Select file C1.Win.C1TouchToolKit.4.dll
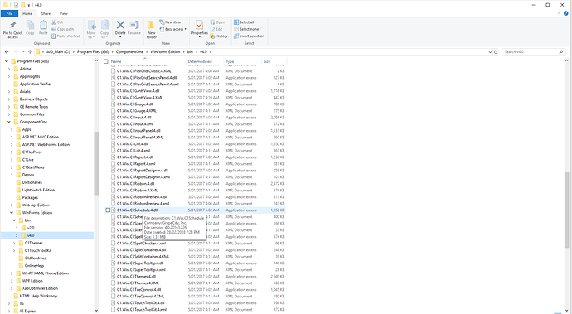This screenshot has width=572, height=314. tap(140, 302)
